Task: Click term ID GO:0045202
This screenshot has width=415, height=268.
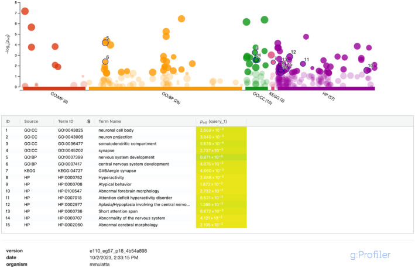Action: coord(70,150)
